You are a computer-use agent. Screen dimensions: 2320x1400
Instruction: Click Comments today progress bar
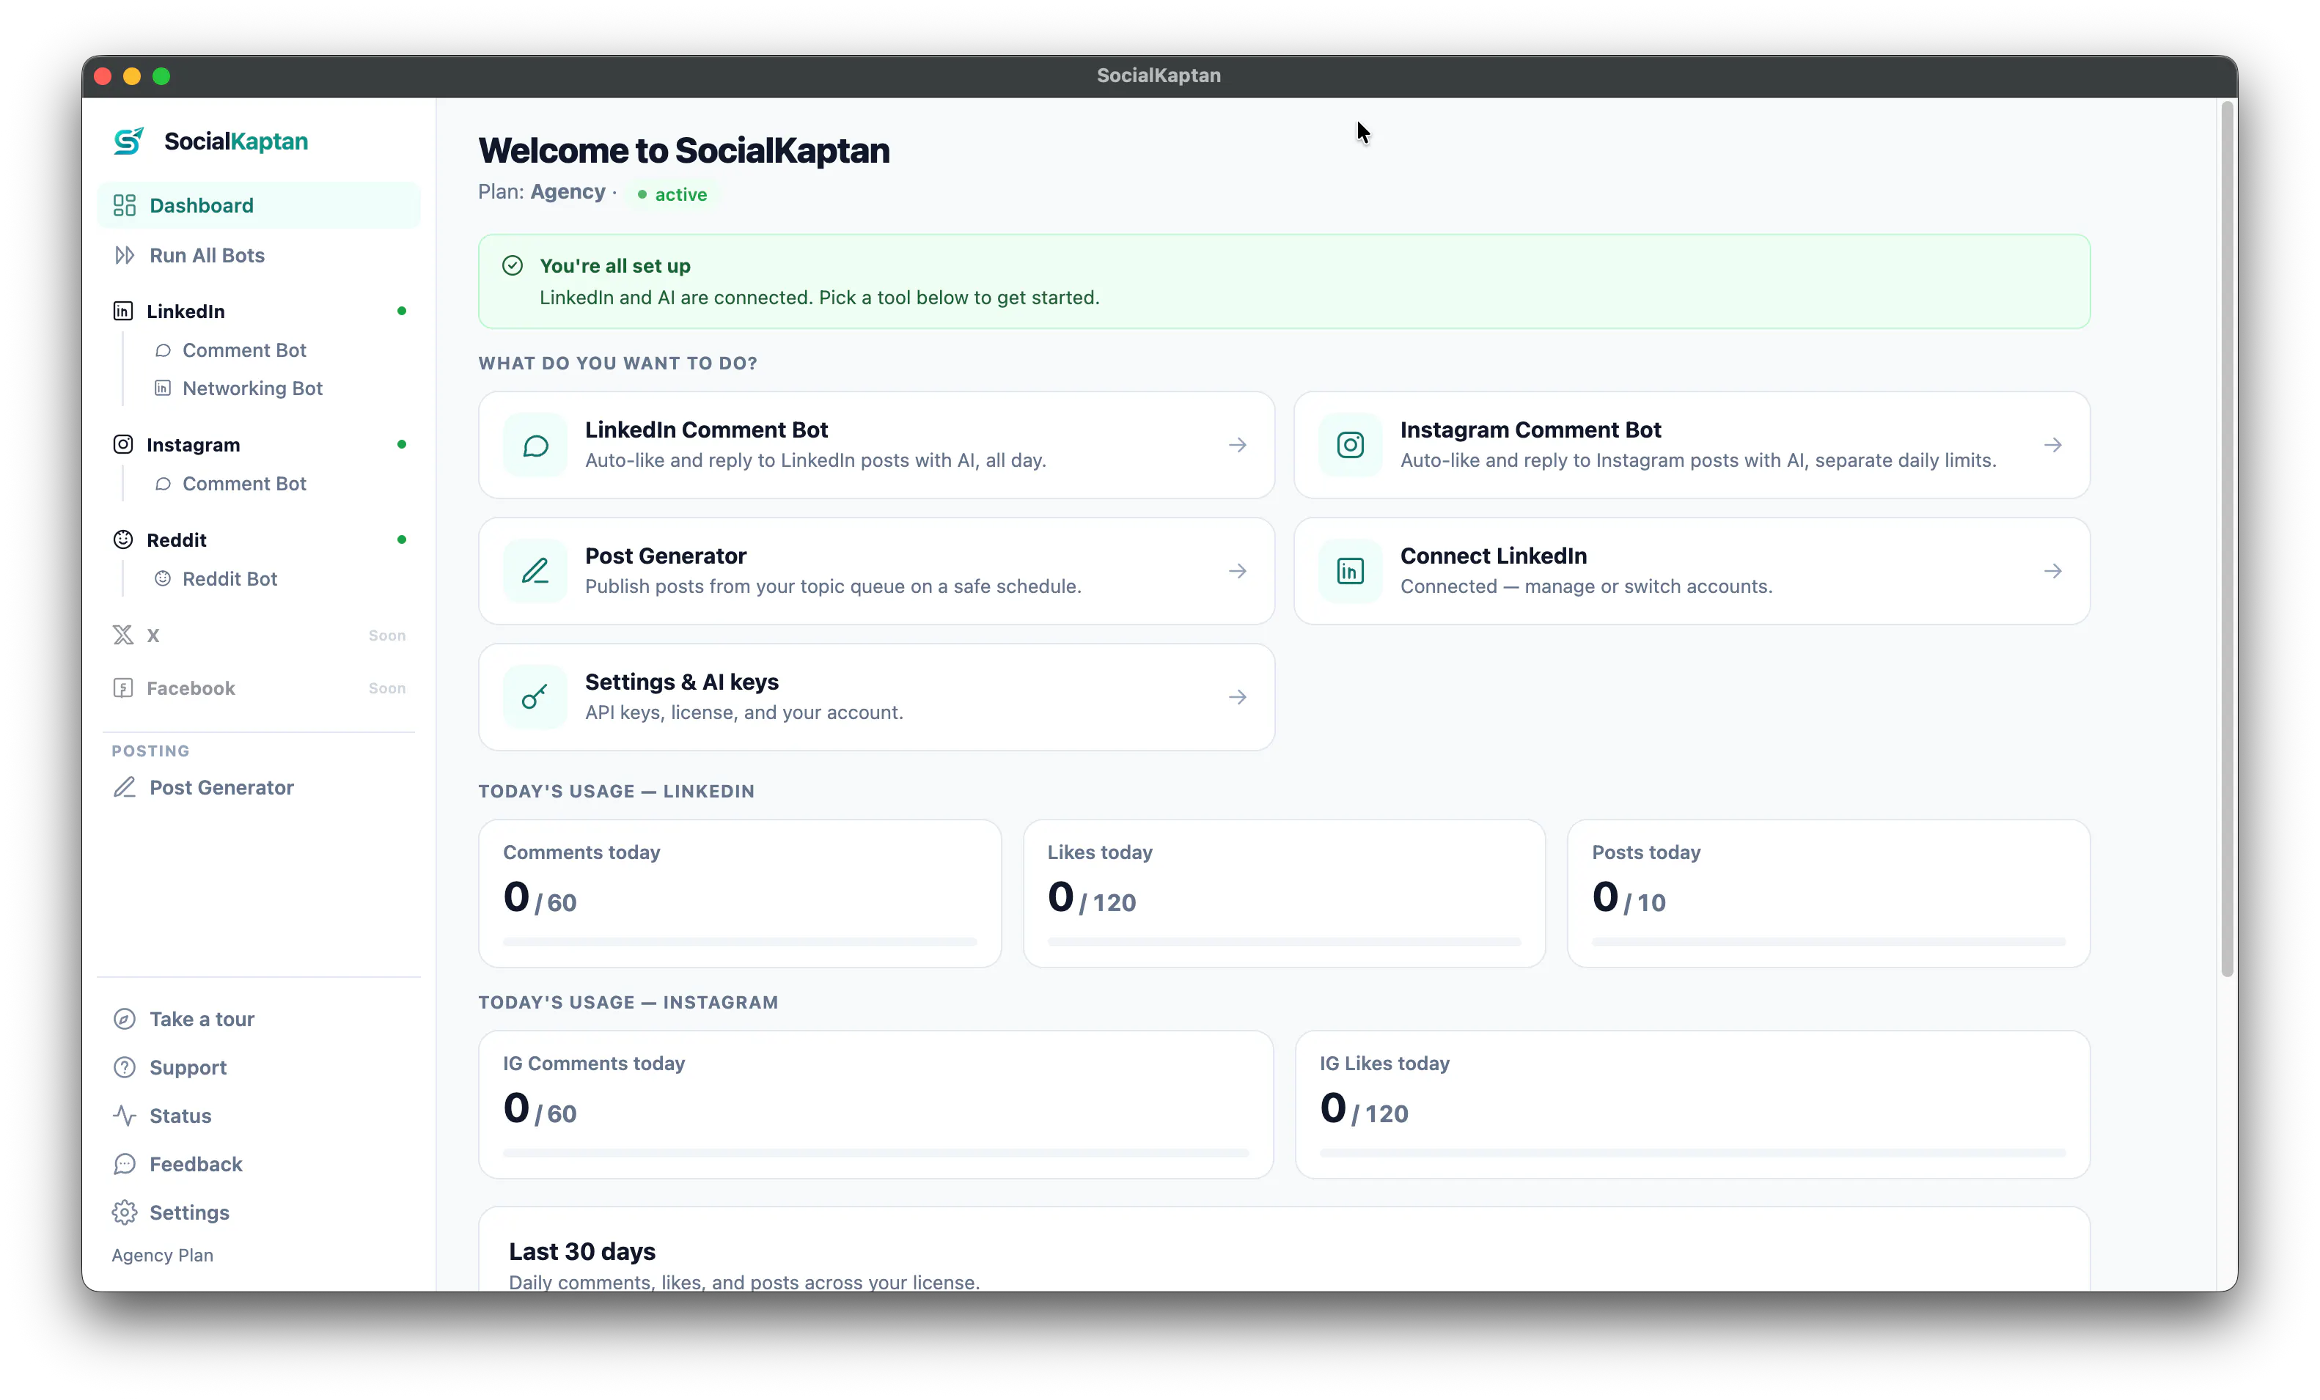click(x=740, y=941)
